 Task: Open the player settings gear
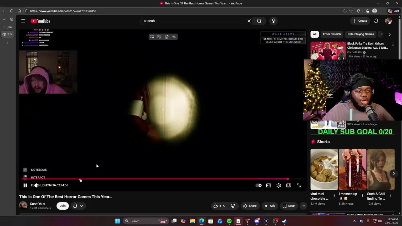point(279,186)
